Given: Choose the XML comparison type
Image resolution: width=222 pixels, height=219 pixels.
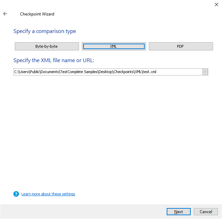Looking at the screenshot, I should tap(114, 46).
